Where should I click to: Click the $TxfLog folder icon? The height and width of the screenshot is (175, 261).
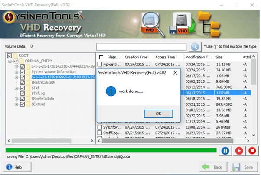coord(28,93)
